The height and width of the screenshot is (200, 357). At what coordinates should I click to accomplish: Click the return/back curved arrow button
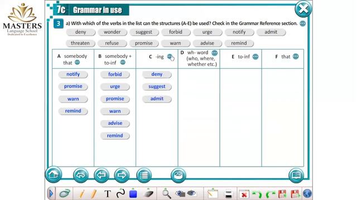tap(81, 175)
